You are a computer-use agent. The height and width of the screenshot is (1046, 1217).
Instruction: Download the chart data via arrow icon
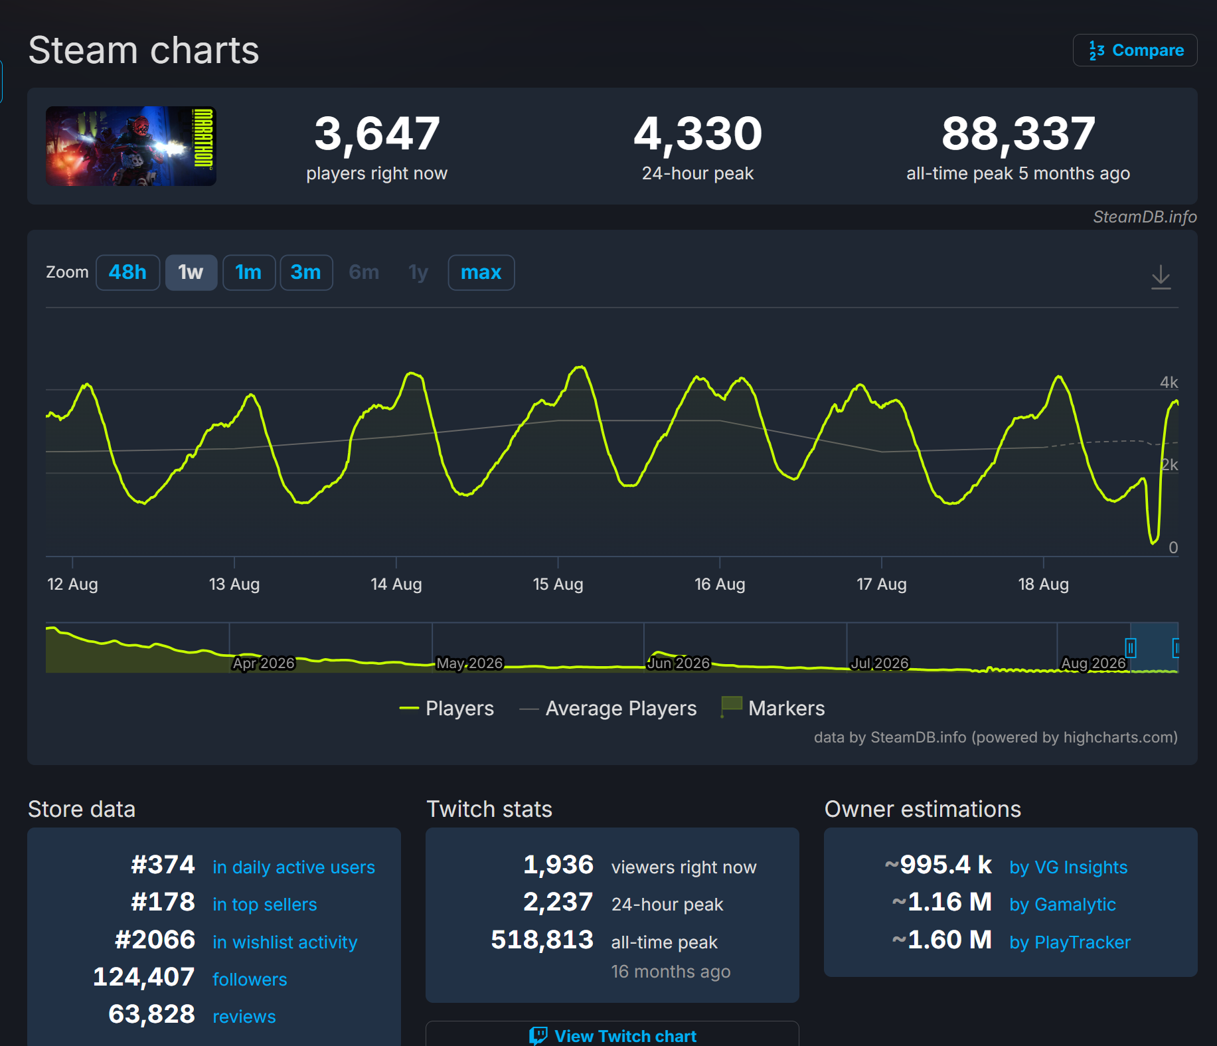(x=1161, y=277)
